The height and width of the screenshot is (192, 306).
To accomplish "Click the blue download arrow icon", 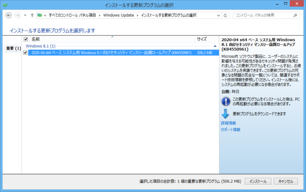I will [x=225, y=114].
